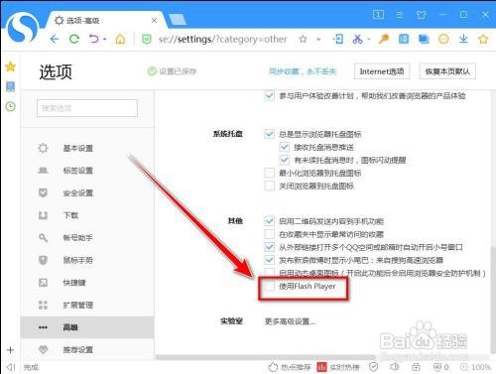Open the undo closed-tab dropdown arrow
This screenshot has width=496, height=374.
click(104, 40)
